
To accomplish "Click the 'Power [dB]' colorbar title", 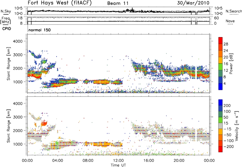I will coord(231,64).
